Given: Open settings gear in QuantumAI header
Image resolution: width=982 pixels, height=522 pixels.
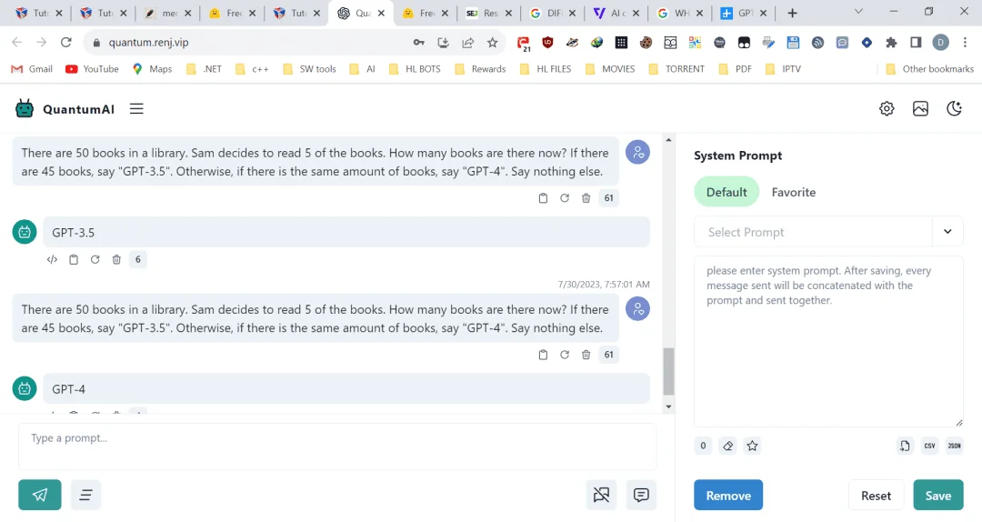Looking at the screenshot, I should [x=887, y=108].
